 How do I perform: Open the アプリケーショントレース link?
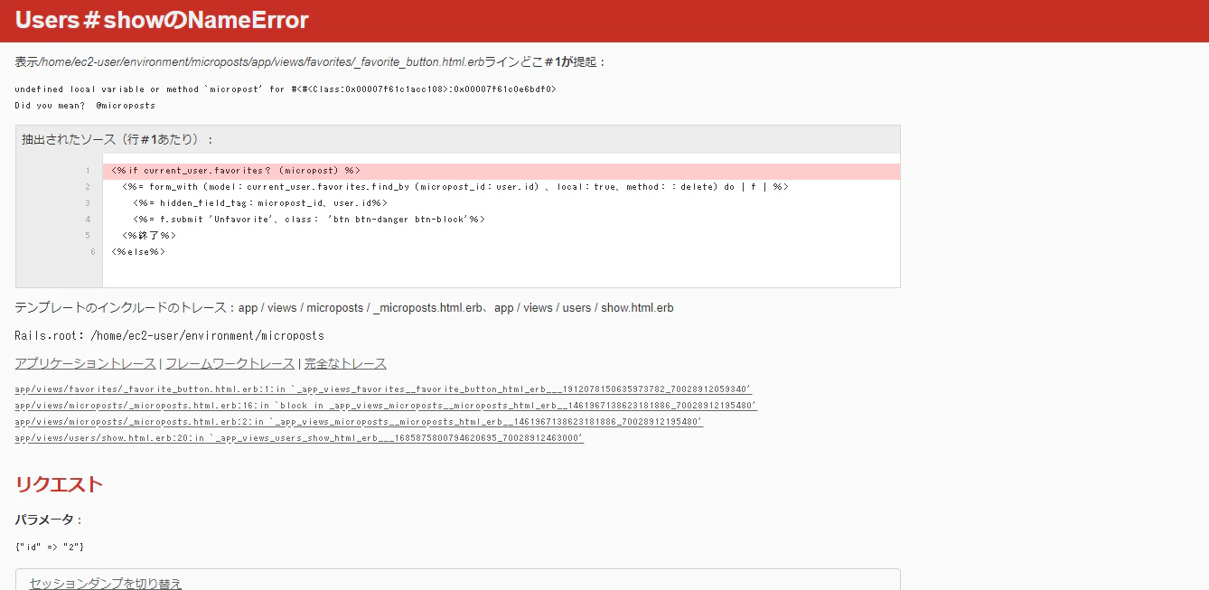[86, 363]
